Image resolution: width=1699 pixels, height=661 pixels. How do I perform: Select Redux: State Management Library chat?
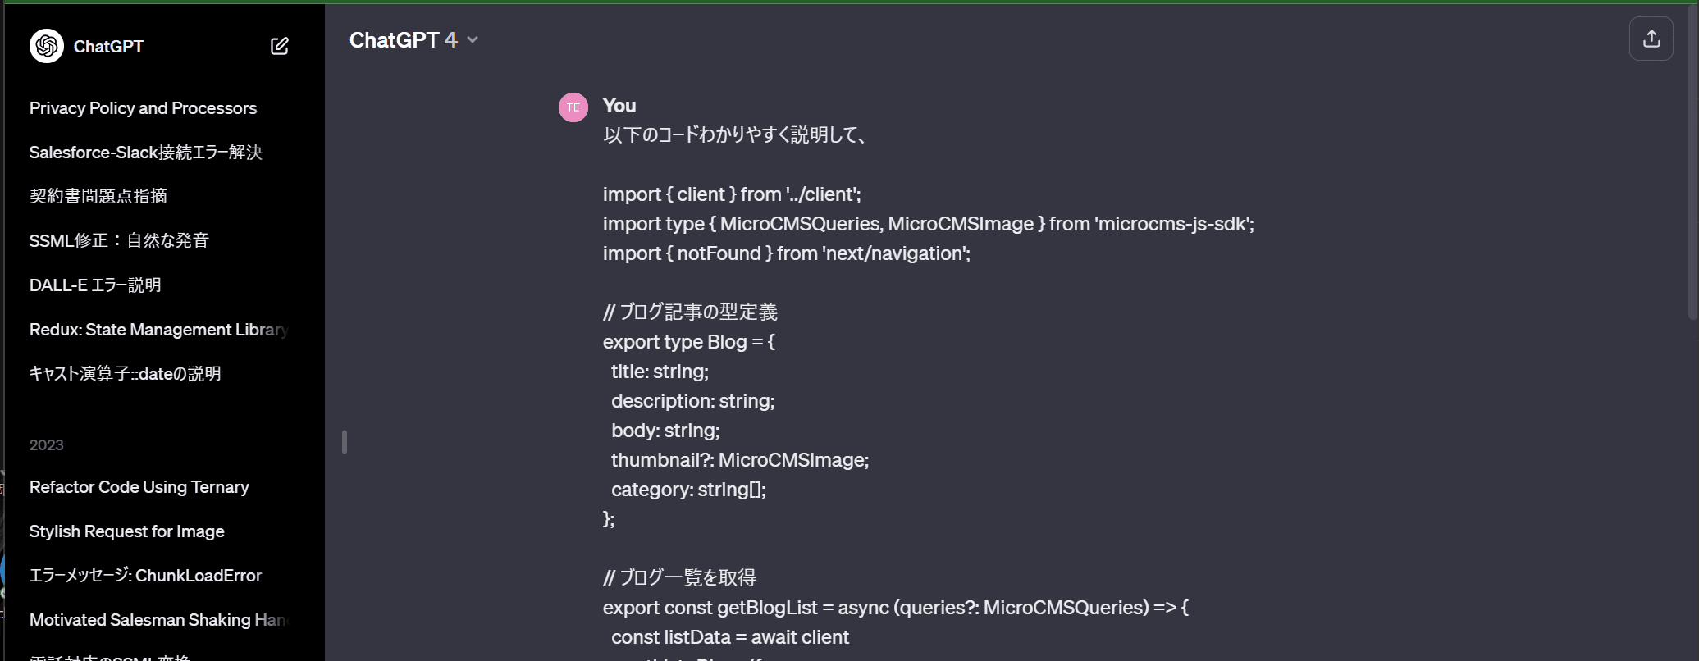pyautogui.click(x=158, y=330)
